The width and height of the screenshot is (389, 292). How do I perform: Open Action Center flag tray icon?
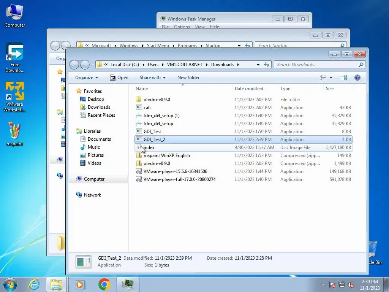[332, 285]
